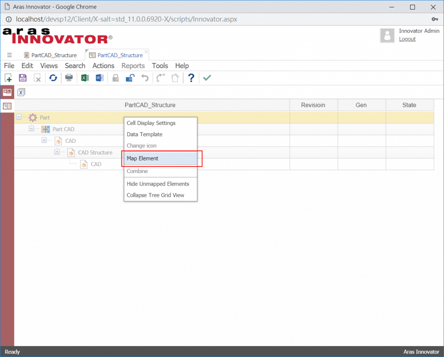
Task: Open the Edit menu
Action: click(x=27, y=66)
